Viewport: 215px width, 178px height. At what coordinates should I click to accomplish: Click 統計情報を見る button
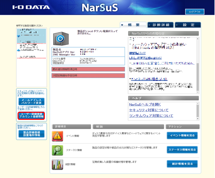click(x=182, y=164)
